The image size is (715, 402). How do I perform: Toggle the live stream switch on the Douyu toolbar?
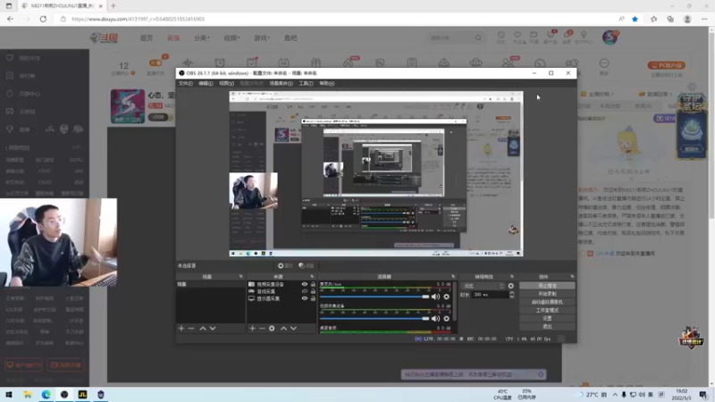coord(156,63)
